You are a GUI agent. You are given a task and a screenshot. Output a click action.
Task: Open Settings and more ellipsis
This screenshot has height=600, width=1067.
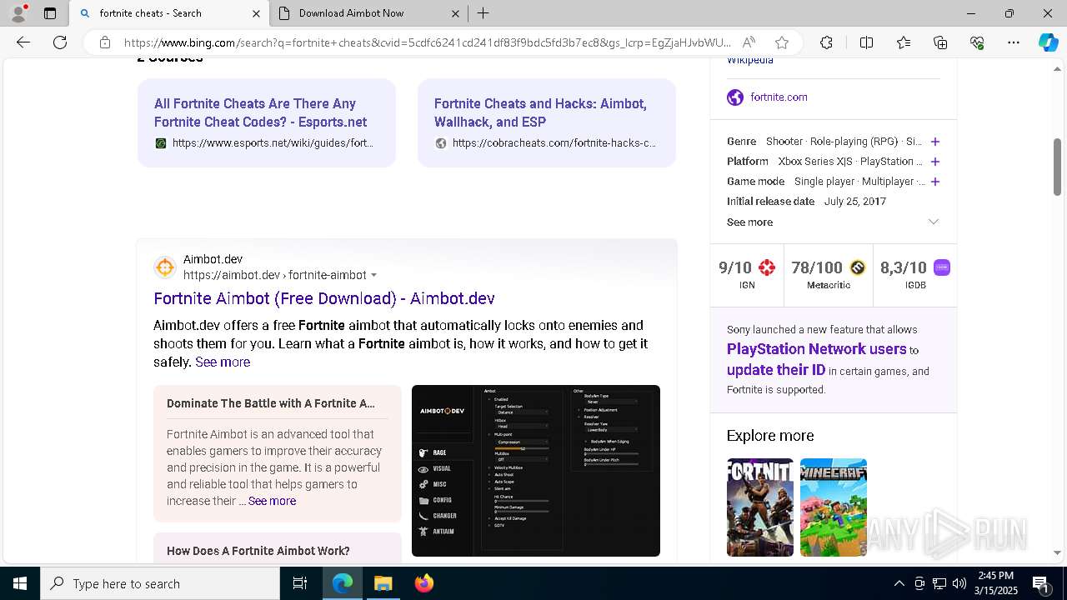tap(1014, 42)
